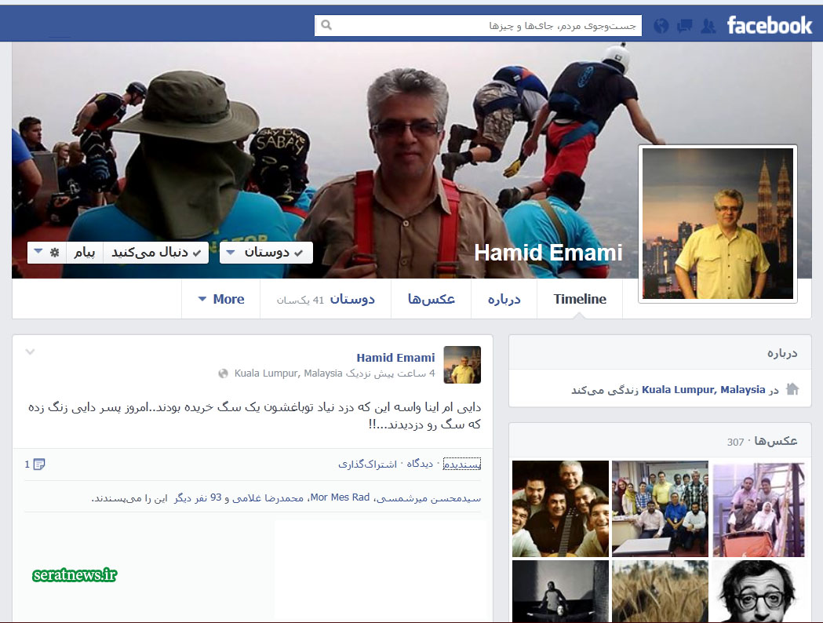The image size is (823, 623).
Task: Click the 307 photos count
Action: (735, 442)
